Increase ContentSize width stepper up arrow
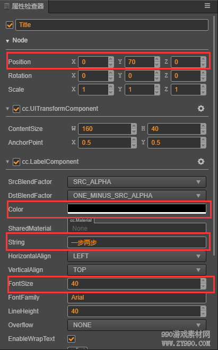218x350 pixels. (x=134, y=126)
